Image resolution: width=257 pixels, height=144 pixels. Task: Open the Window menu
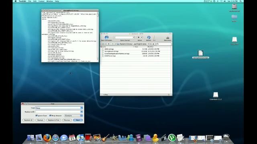click(49, 1)
